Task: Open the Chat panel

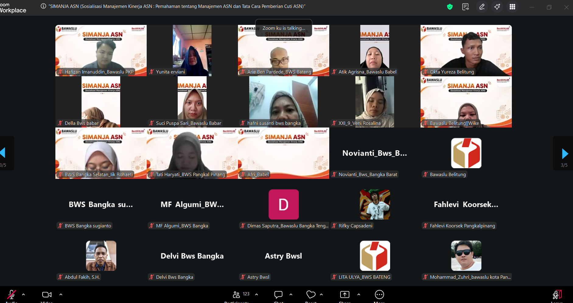Action: pyautogui.click(x=278, y=294)
